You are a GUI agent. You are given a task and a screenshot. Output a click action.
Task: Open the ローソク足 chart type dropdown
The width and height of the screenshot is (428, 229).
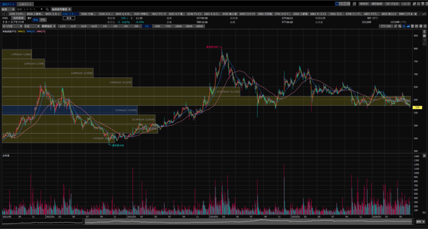click(x=12, y=26)
